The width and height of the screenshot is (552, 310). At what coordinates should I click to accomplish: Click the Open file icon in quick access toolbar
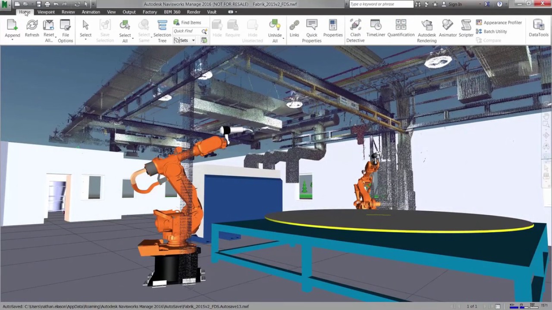(25, 4)
